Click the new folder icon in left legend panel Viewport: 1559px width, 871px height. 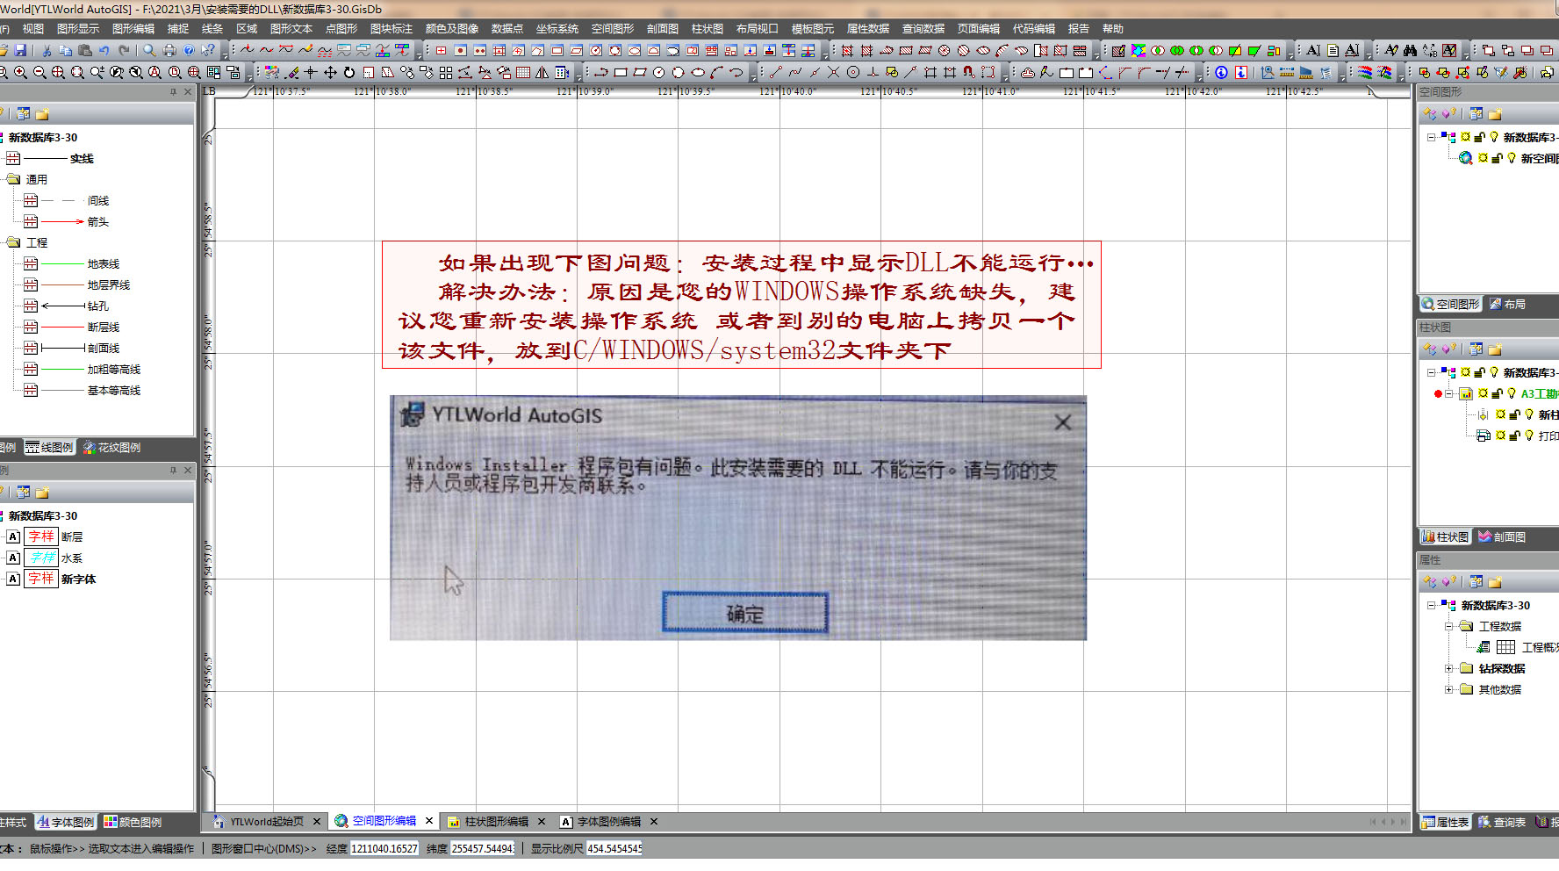pyautogui.click(x=42, y=114)
